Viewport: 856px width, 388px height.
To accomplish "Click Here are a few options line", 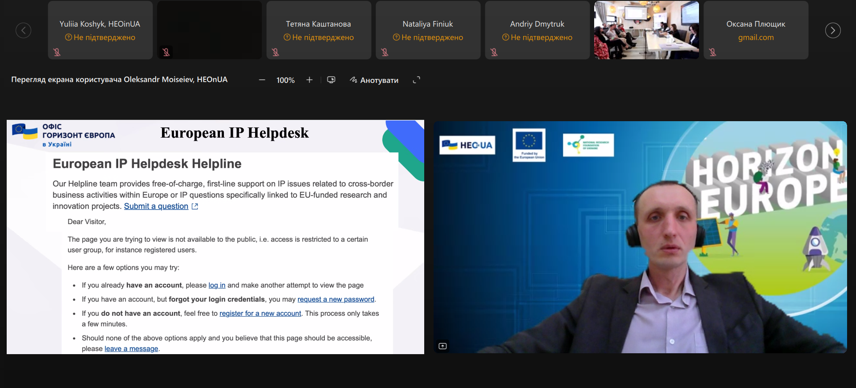I will [x=124, y=268].
